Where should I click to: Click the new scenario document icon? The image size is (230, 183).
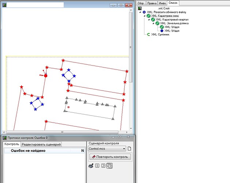[x=129, y=149]
